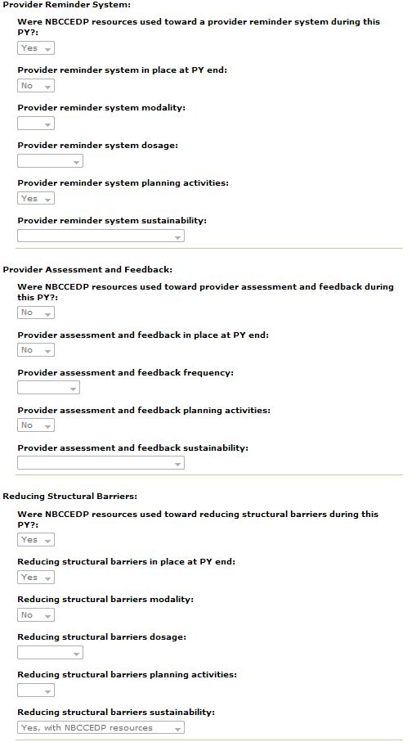Open Provider reminder system dosage dropdown
The image size is (416, 742).
coord(50,161)
